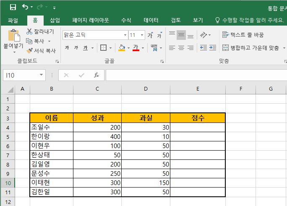Click 잘라내기 (Cut) scissors button

[40, 31]
